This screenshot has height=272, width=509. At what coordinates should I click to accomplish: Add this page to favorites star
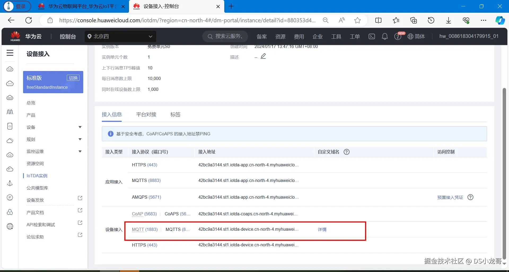(357, 20)
